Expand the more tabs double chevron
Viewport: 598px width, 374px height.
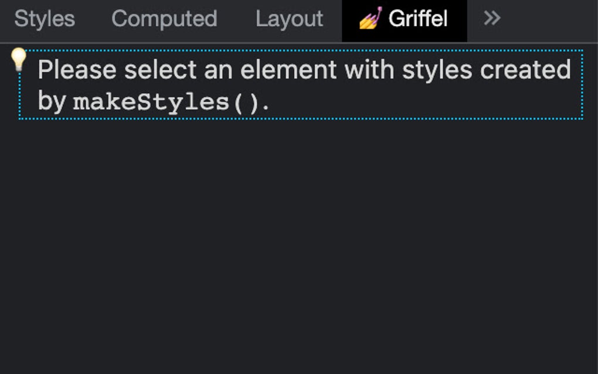(492, 19)
